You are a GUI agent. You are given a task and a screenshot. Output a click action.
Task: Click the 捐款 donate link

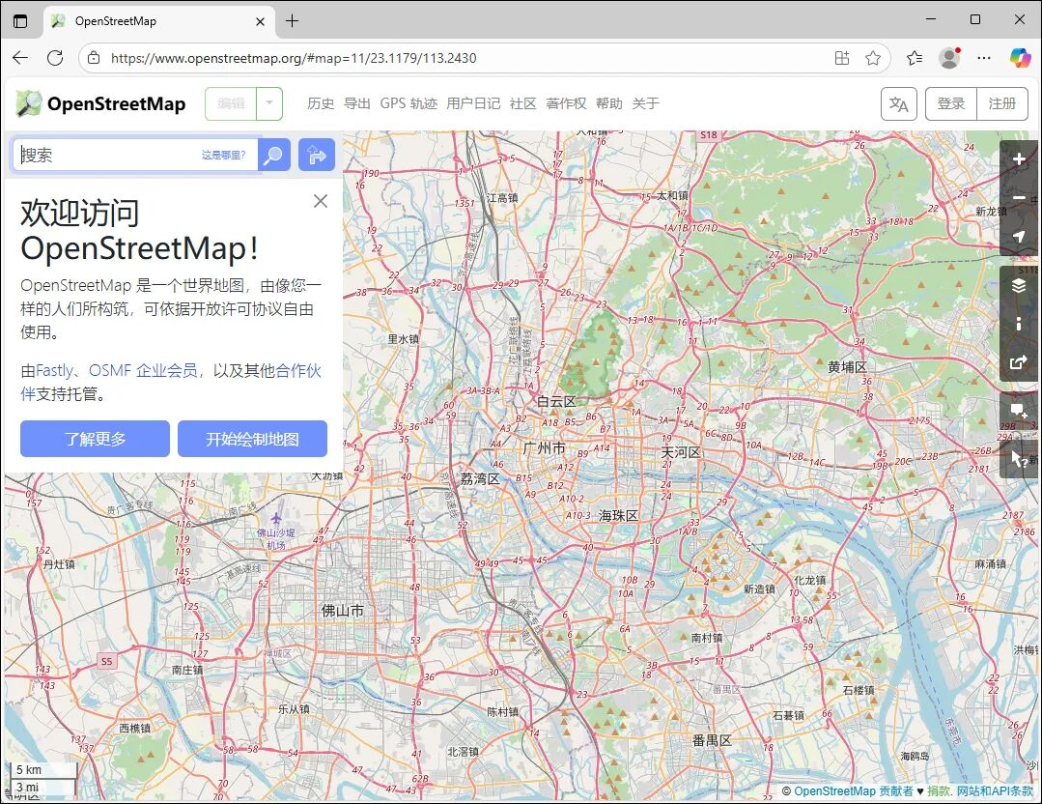[939, 790]
